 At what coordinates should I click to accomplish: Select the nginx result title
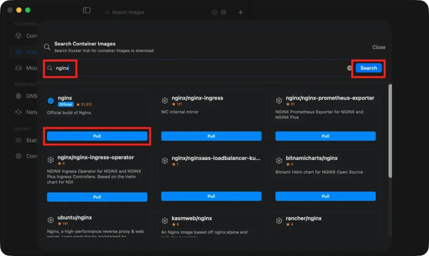click(x=65, y=98)
